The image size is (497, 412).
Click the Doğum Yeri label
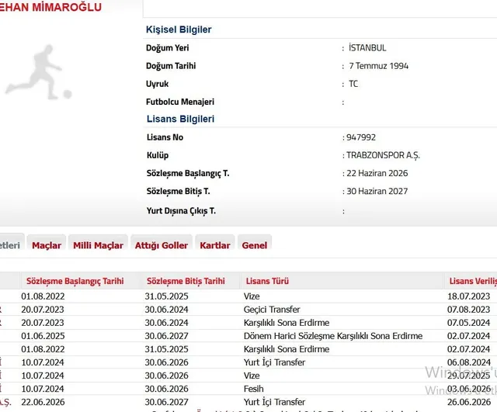tap(168, 48)
